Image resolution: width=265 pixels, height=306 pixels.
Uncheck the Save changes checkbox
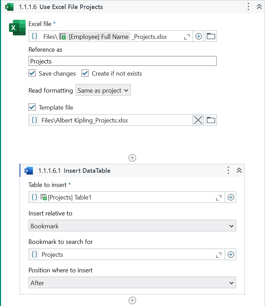[x=32, y=73]
